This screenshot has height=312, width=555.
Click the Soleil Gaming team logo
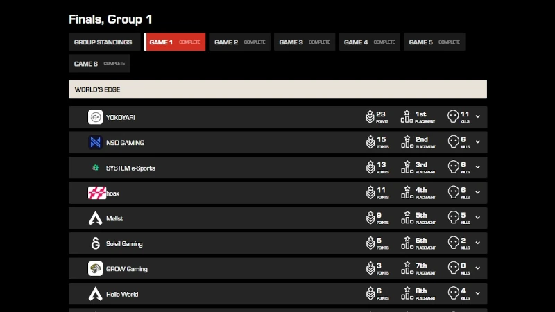point(95,243)
